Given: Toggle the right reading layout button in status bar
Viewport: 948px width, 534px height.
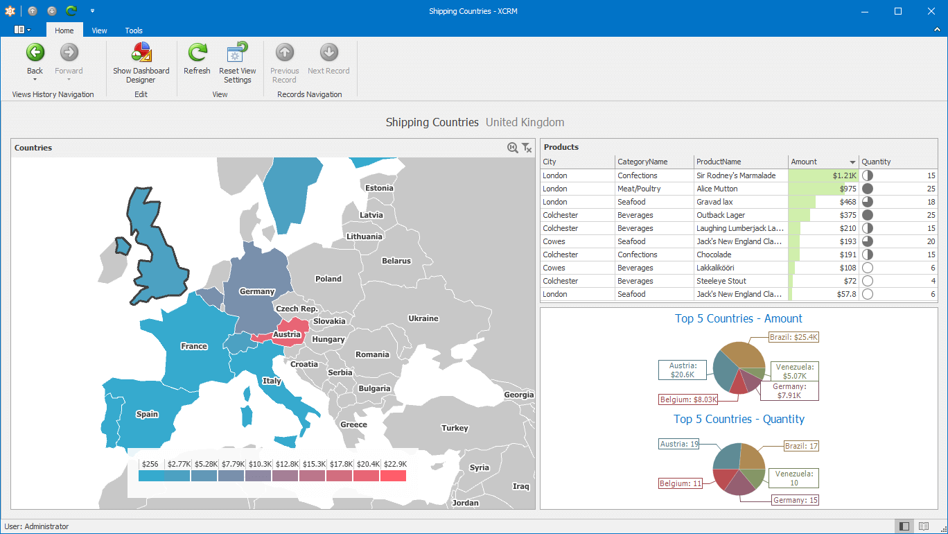Looking at the screenshot, I should tap(923, 526).
